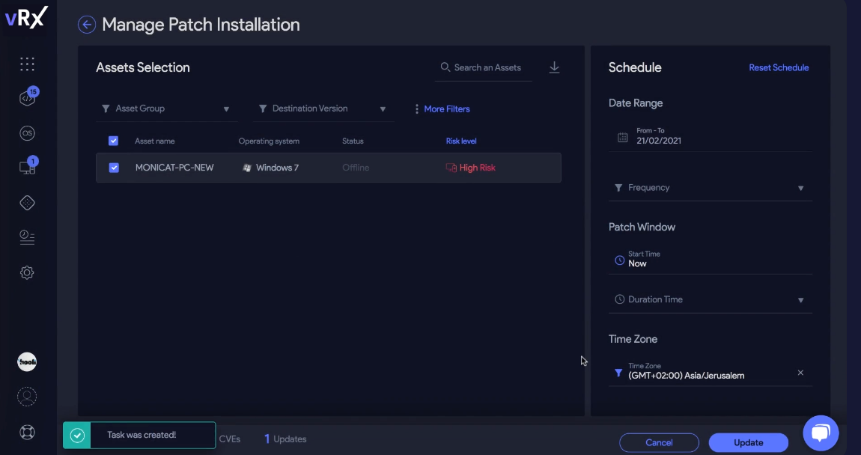
Task: Click the download icon in Assets Selection
Action: pos(554,67)
